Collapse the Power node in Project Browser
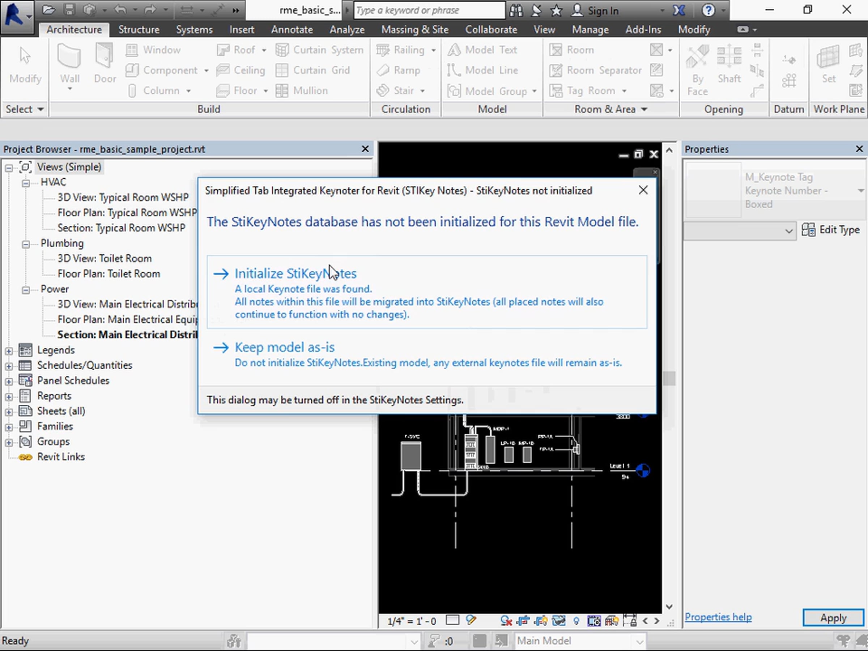The width and height of the screenshot is (868, 651). click(26, 290)
